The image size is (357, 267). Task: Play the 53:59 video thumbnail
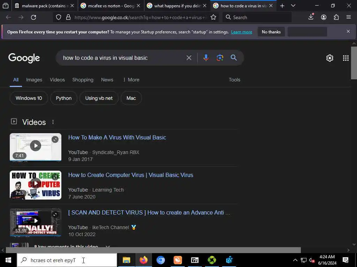36,222
